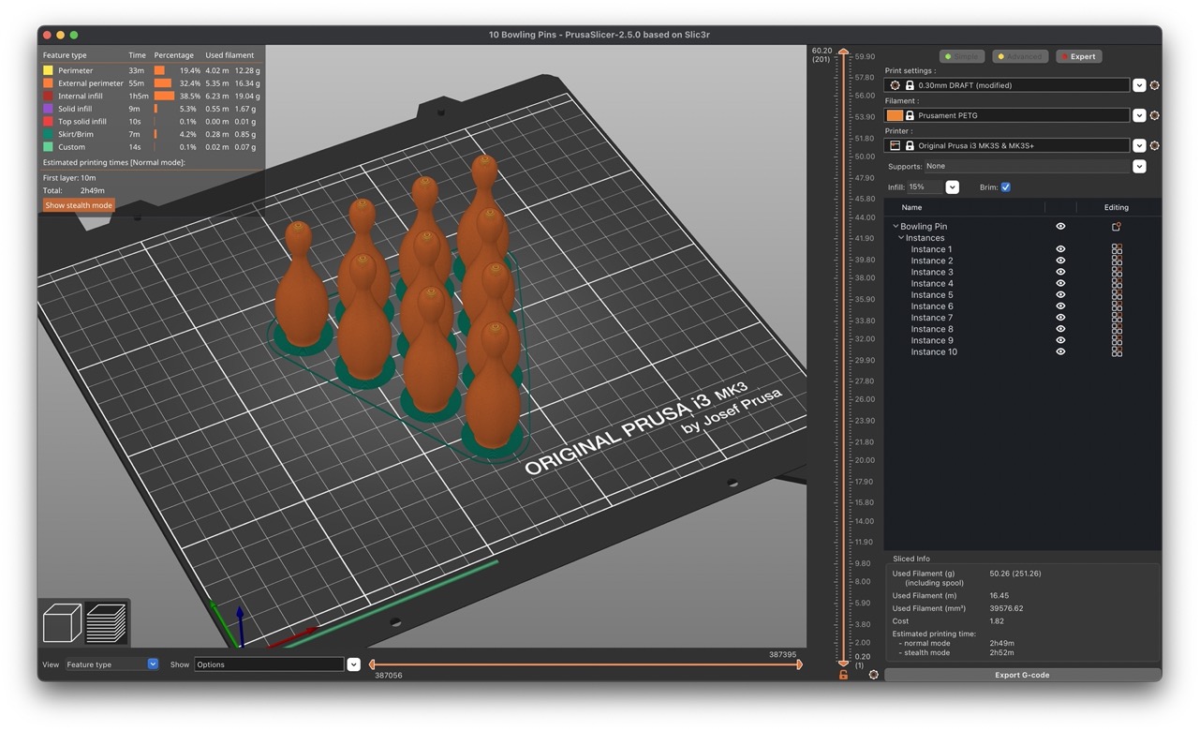Image resolution: width=1199 pixels, height=731 pixels.
Task: Click the Perimeter color swatch in legend
Action: [x=48, y=70]
